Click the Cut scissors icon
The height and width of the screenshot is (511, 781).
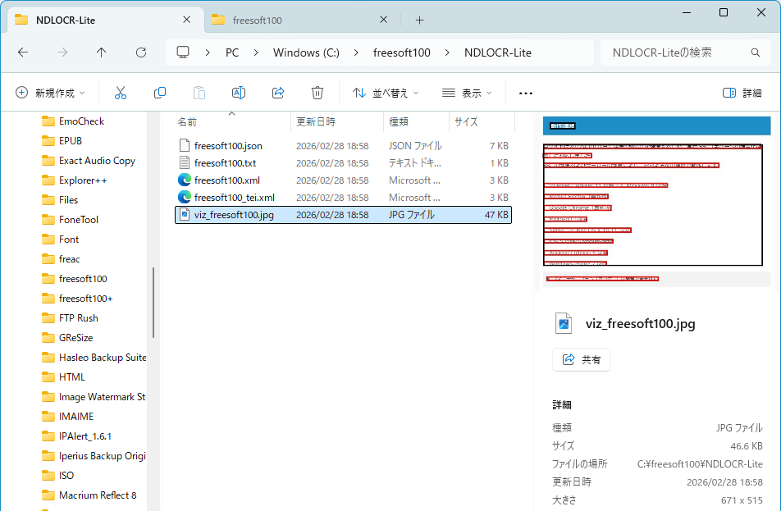point(121,93)
